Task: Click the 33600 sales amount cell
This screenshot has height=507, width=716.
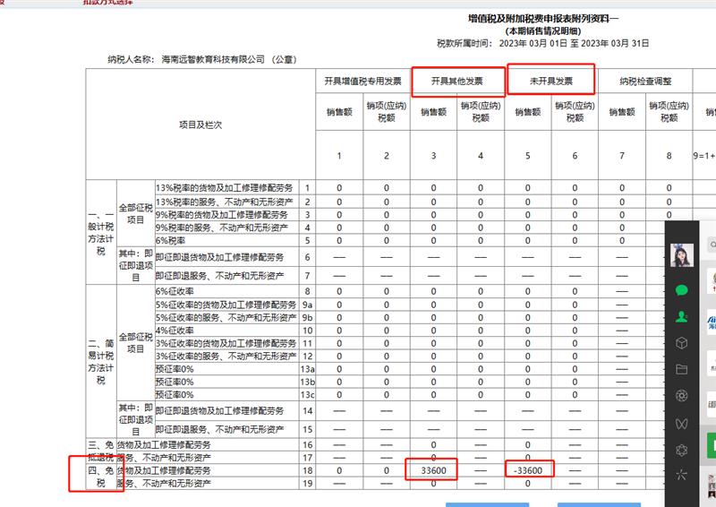Action: click(x=433, y=470)
